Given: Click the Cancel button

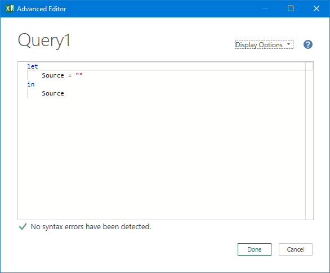Looking at the screenshot, I should (295, 249).
